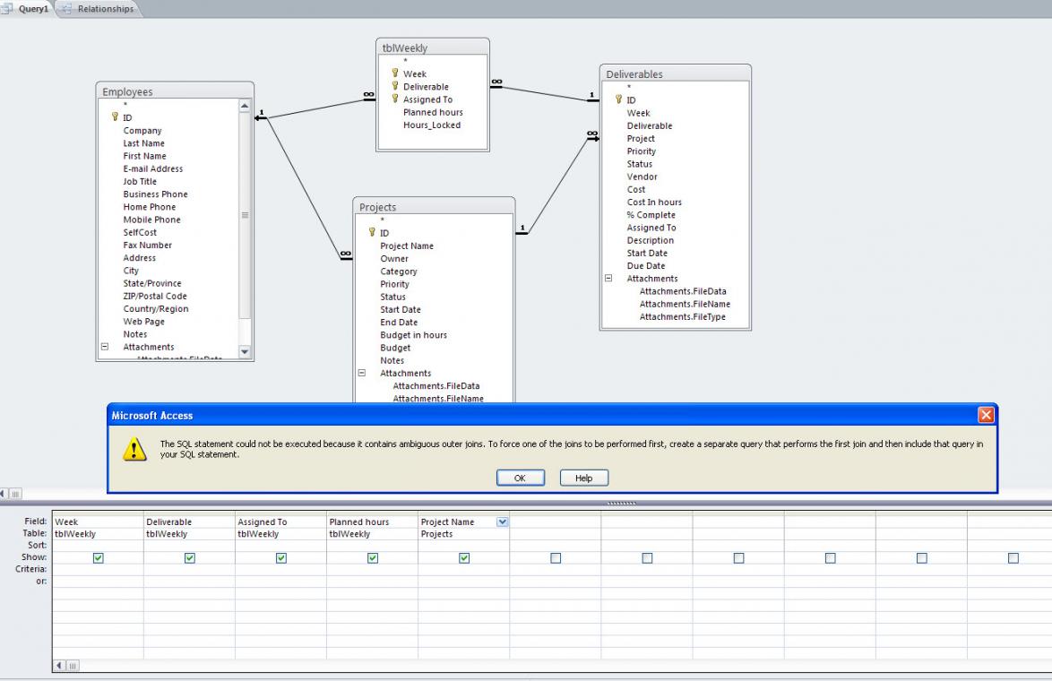The height and width of the screenshot is (681, 1052).
Task: Click the Sort cell under Project Name column
Action: point(463,545)
